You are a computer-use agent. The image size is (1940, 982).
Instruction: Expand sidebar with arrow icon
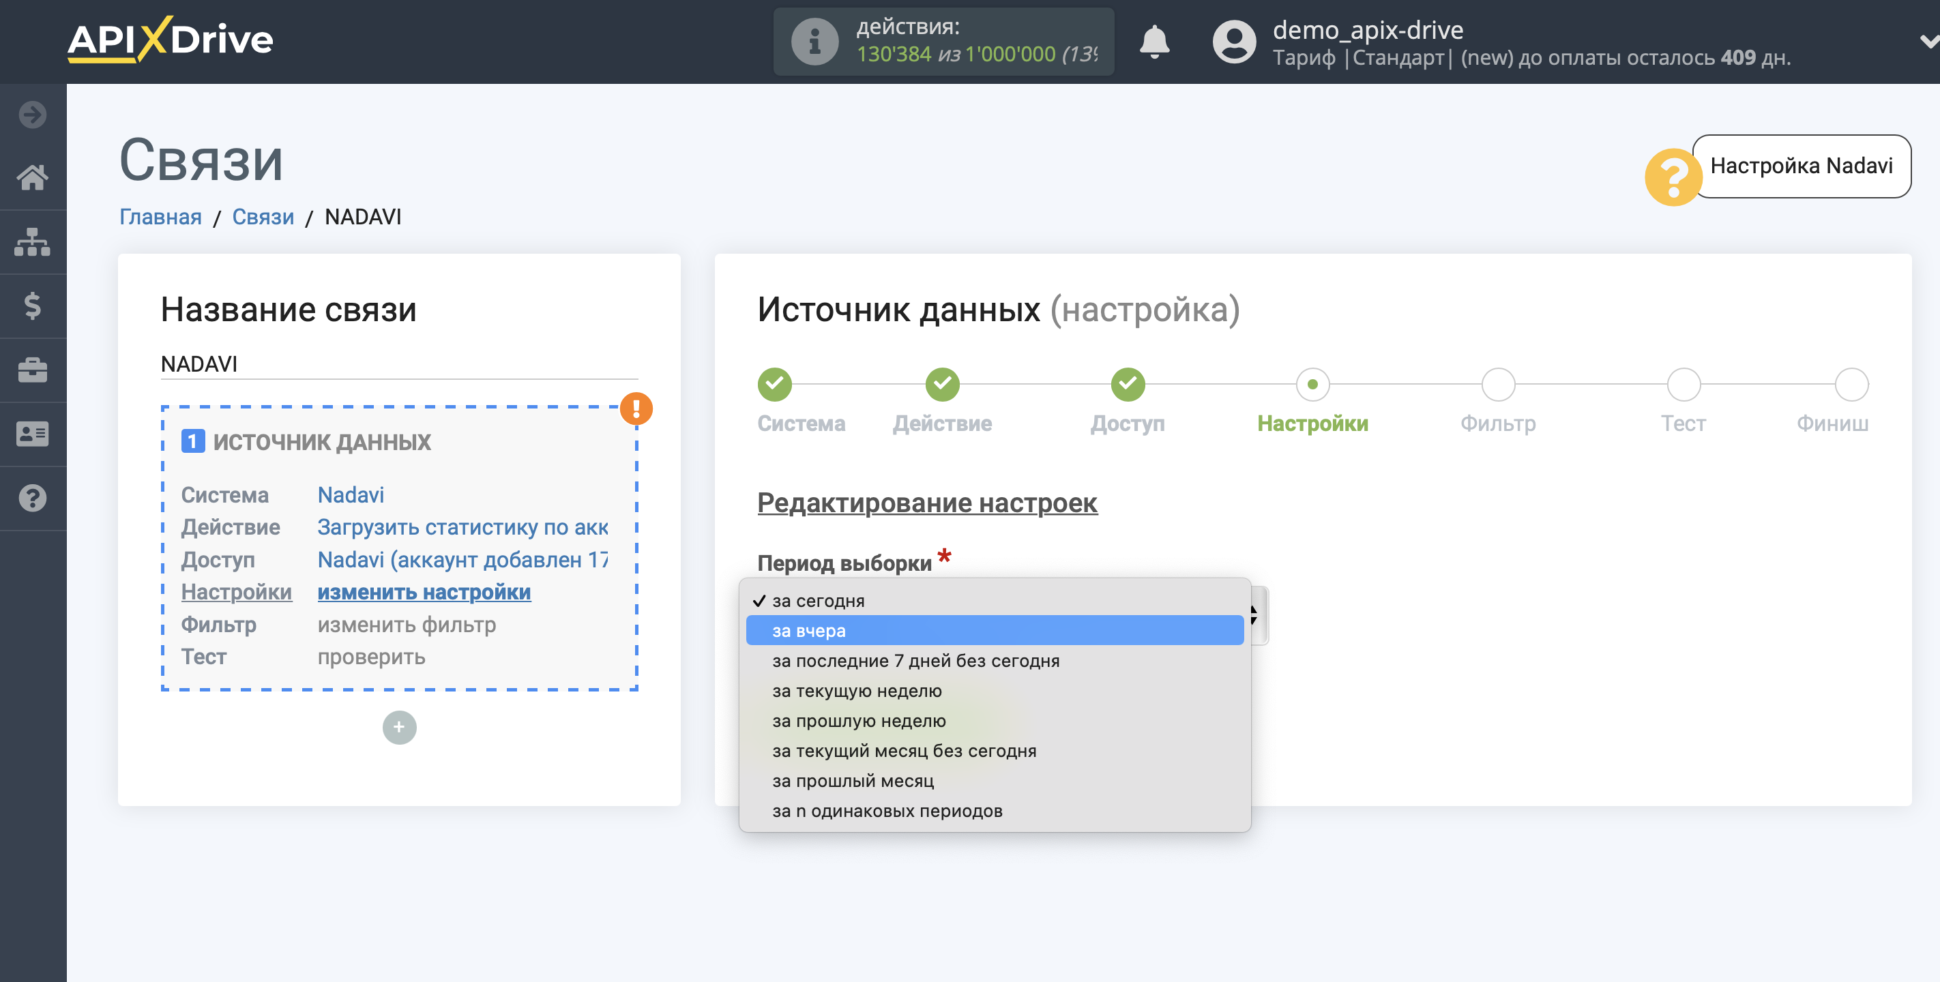click(x=32, y=115)
